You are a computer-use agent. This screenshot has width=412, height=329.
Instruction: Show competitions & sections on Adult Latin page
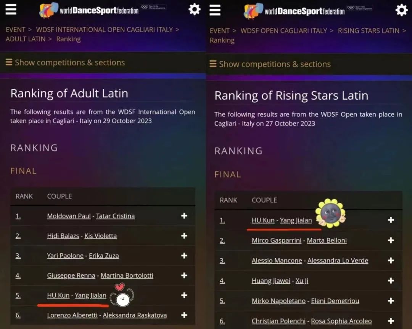[x=65, y=62]
